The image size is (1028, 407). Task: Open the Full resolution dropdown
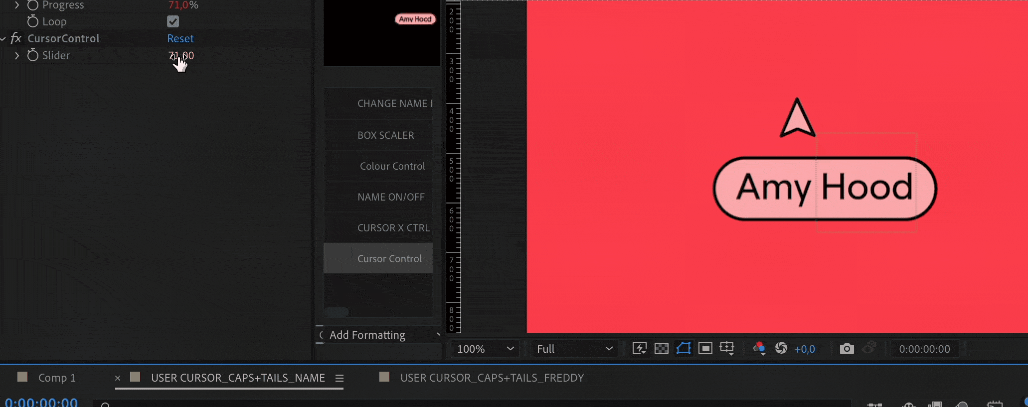click(x=574, y=349)
